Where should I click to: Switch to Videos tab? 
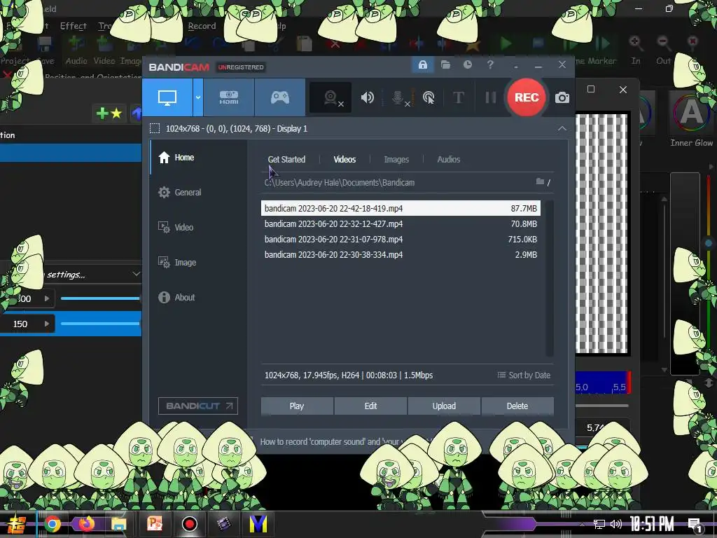pos(344,160)
